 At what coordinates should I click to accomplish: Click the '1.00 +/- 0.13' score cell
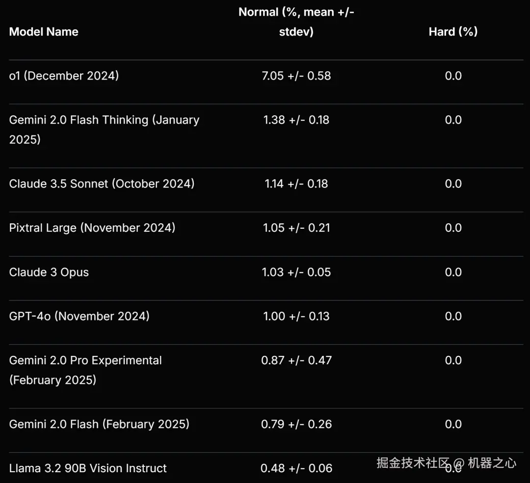tap(296, 316)
